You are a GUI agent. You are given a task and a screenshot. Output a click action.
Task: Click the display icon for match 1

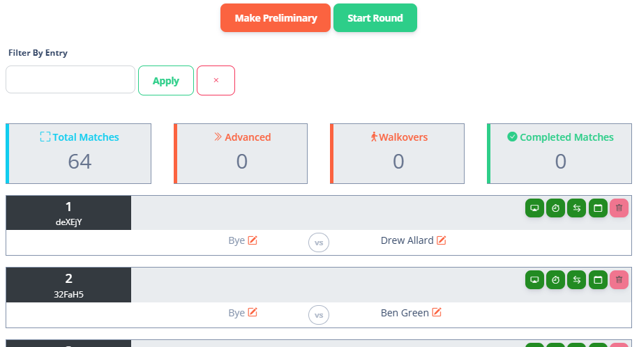click(x=534, y=208)
